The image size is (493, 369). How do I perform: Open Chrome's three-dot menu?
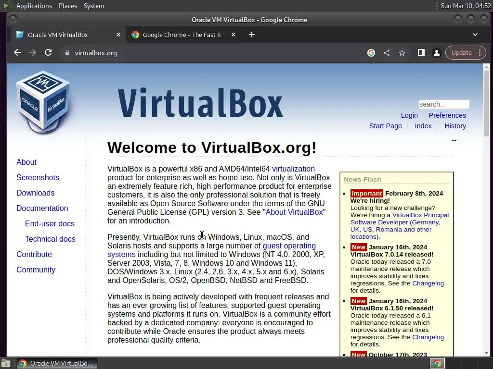click(x=480, y=53)
